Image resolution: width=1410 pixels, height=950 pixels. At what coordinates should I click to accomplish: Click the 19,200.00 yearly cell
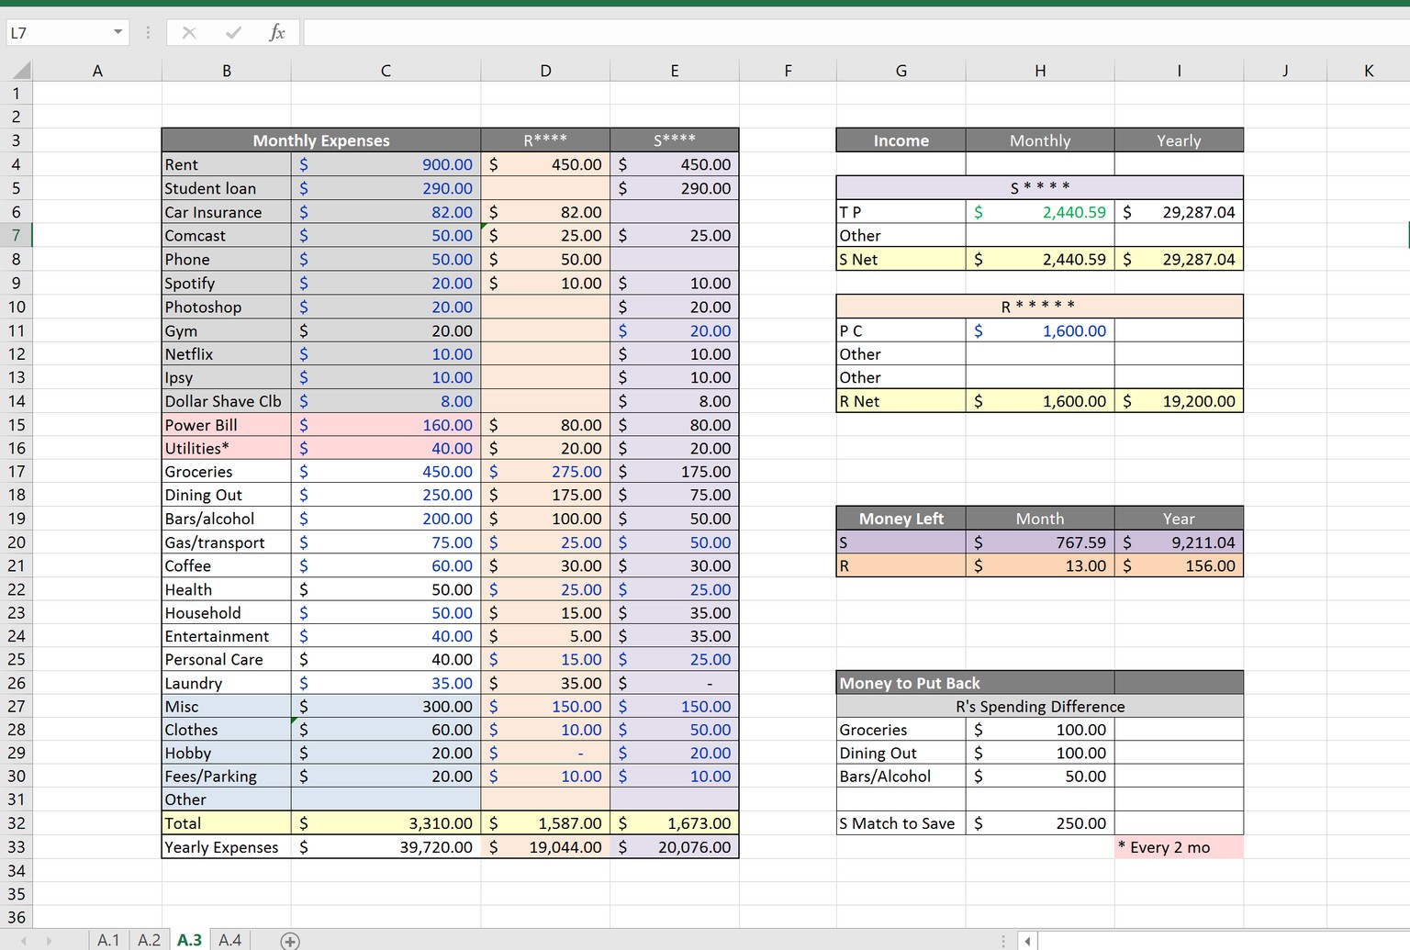1180,401
